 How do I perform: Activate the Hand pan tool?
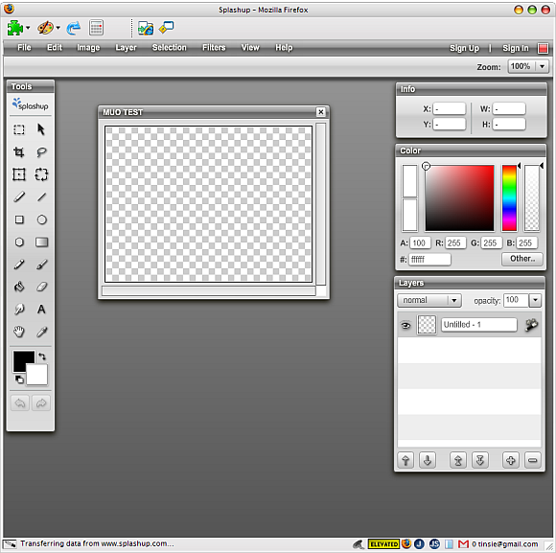19,332
